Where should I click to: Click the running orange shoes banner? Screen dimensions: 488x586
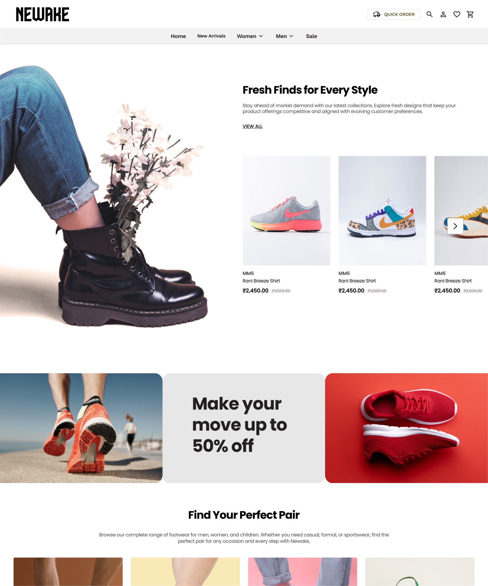(81, 428)
